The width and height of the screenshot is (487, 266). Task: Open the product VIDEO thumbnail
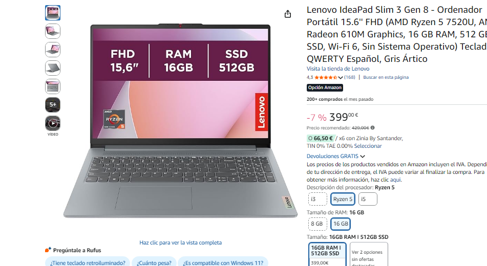53,123
